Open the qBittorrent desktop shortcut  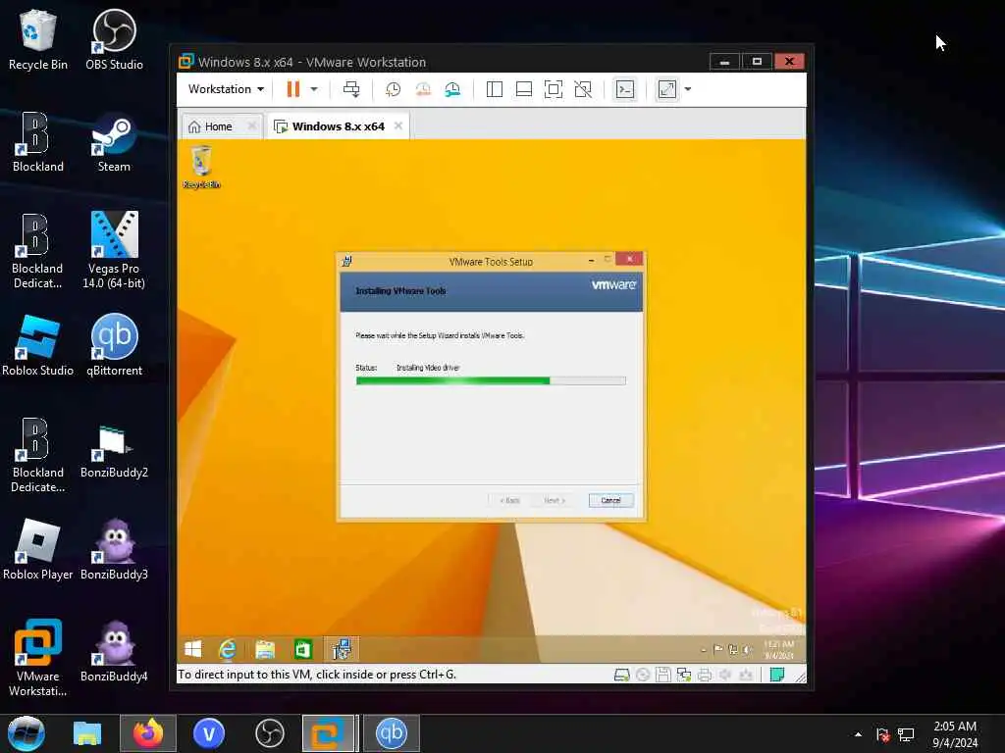click(x=114, y=345)
